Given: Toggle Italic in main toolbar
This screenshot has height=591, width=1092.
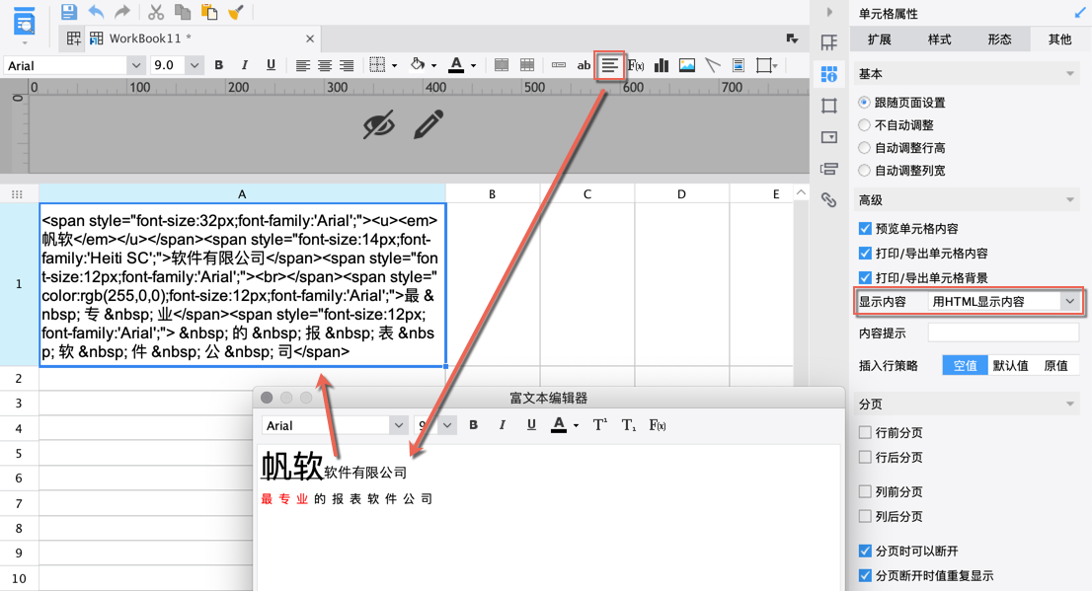Looking at the screenshot, I should [x=245, y=65].
